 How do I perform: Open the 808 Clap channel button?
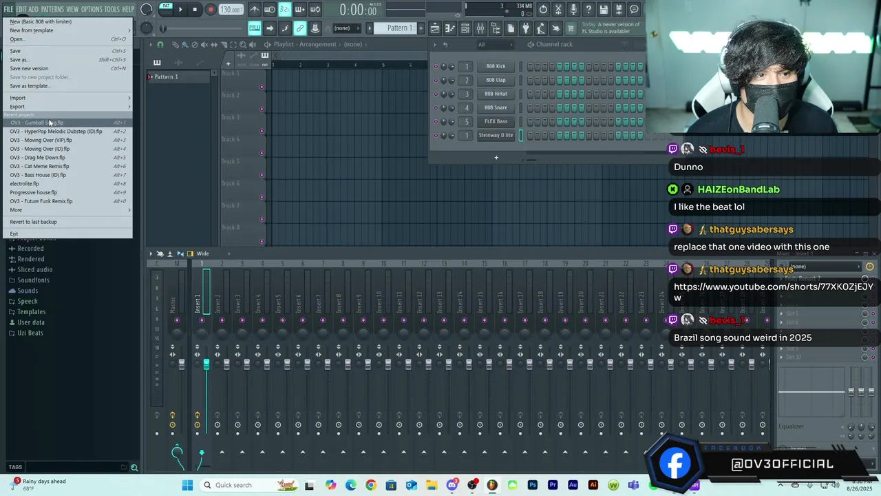[x=496, y=80]
